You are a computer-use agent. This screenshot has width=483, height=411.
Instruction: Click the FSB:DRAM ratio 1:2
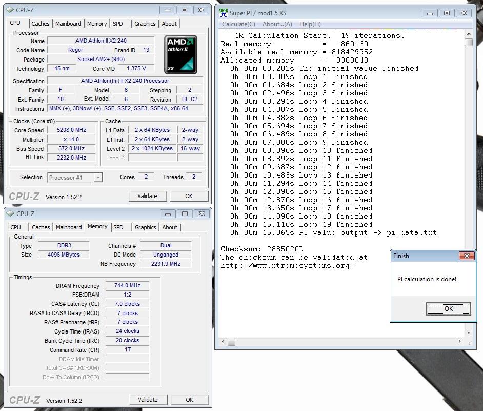click(x=127, y=295)
